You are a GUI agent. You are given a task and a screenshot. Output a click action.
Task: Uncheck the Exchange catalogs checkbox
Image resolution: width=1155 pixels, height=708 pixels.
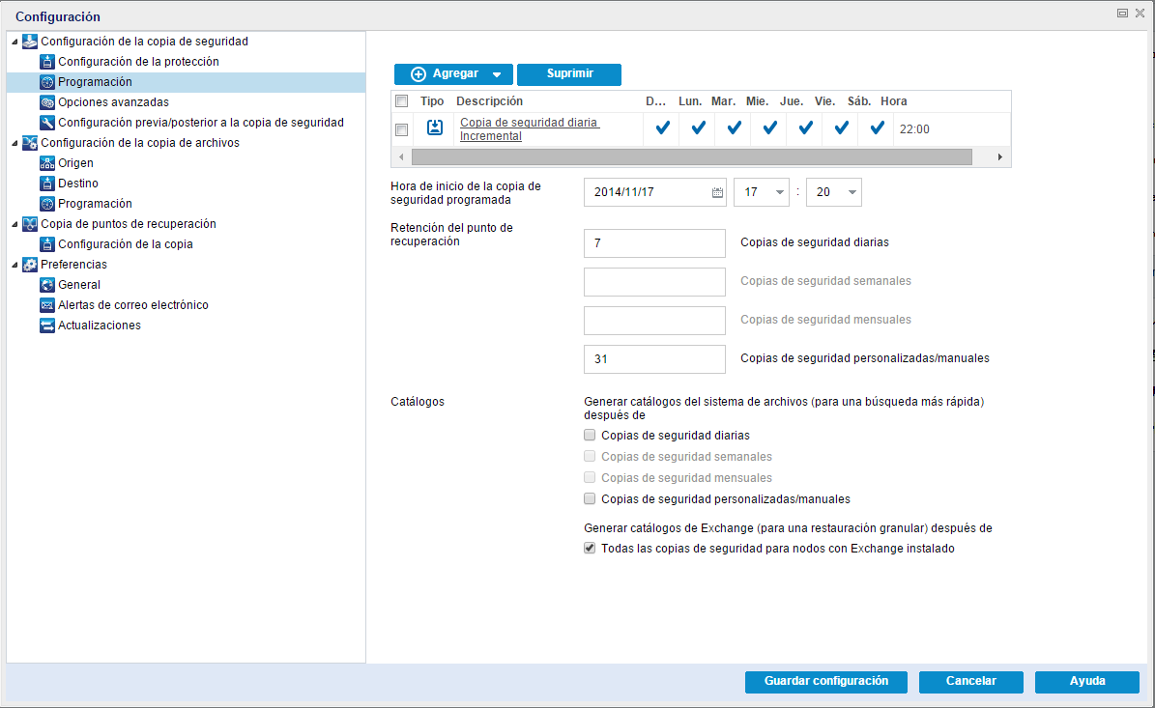point(589,548)
